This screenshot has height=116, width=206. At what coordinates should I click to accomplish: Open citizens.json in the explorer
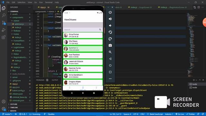click(x=17, y=94)
